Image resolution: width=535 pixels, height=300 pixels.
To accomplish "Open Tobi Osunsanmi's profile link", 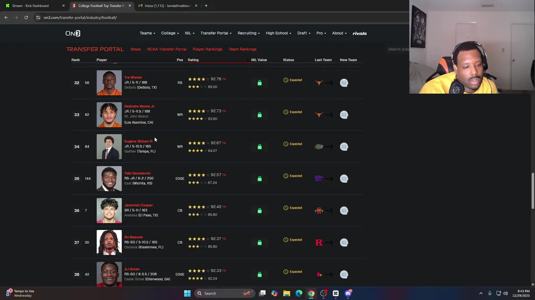I will click(x=137, y=173).
